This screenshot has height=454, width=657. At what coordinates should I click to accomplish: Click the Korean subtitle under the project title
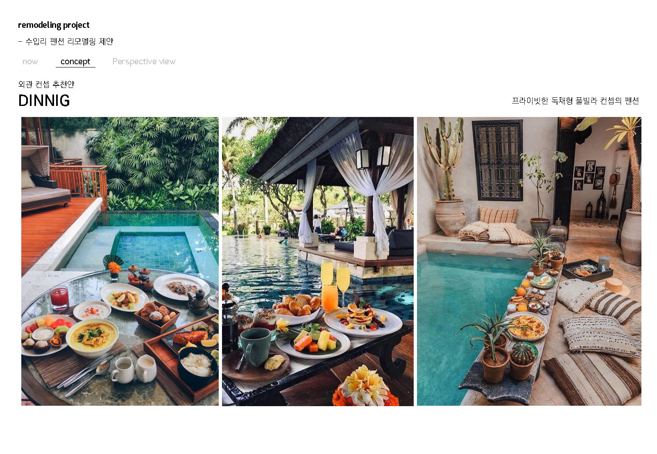click(66, 41)
